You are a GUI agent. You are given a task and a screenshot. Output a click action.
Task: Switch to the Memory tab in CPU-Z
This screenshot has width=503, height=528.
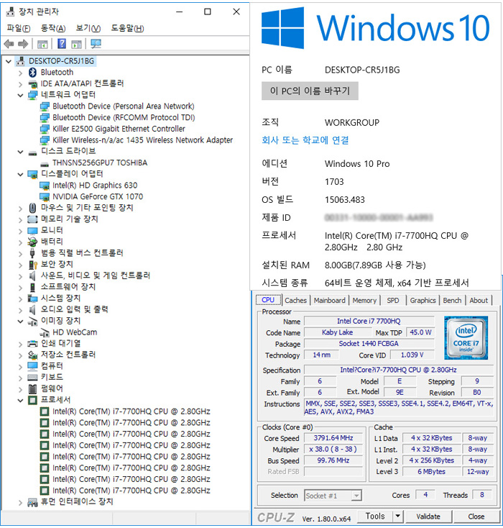tap(364, 300)
